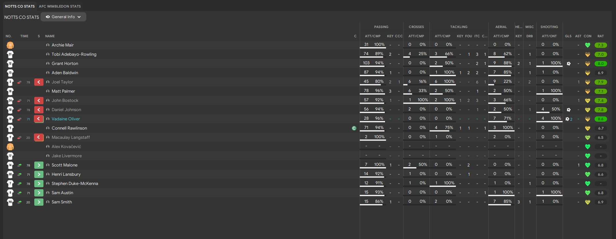The width and height of the screenshot is (616, 239).
Task: Click Daniel Johnson's 50% shots on target value
Action: click(x=556, y=109)
